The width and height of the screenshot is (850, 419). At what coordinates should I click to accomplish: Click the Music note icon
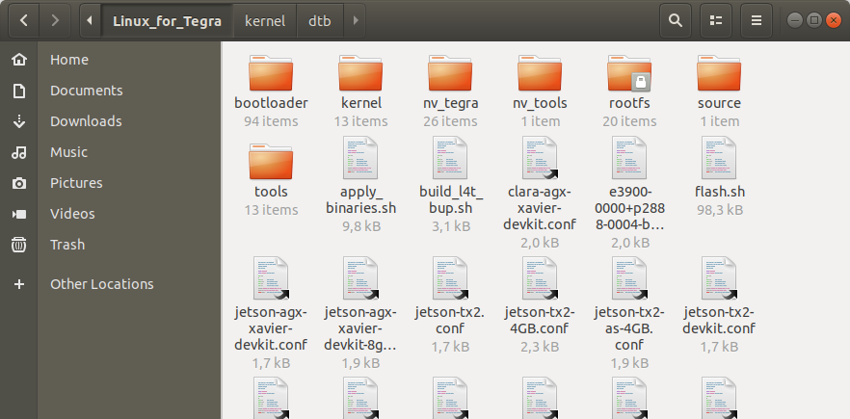19,152
